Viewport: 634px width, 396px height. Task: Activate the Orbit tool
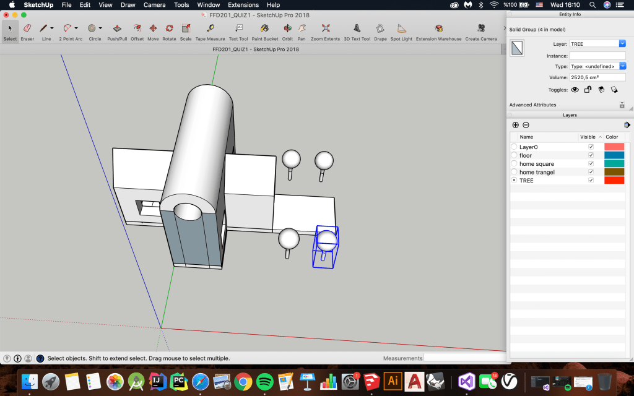(287, 28)
